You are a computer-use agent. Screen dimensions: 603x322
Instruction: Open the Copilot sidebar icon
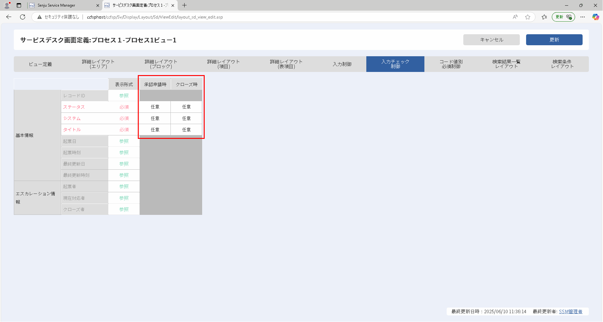[595, 17]
